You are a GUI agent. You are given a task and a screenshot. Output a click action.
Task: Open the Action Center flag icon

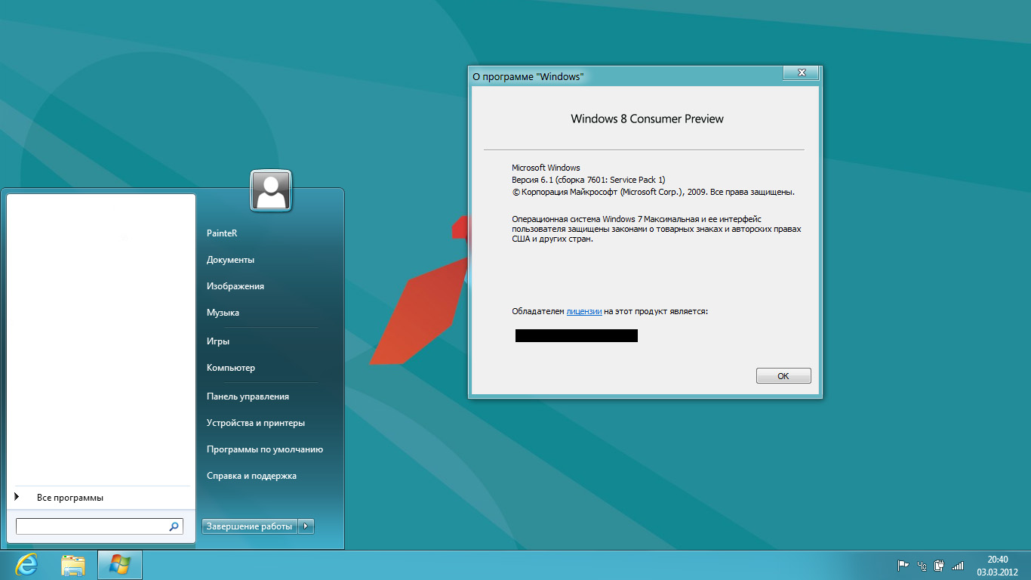tap(903, 565)
